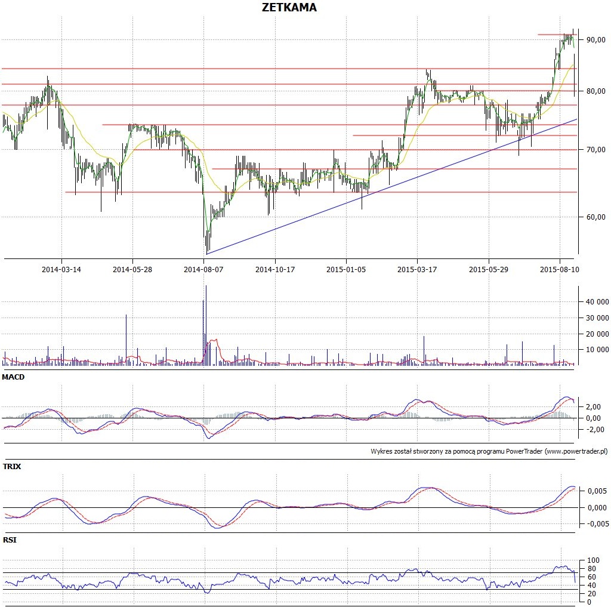Click the 60,00 price axis label

596,217
